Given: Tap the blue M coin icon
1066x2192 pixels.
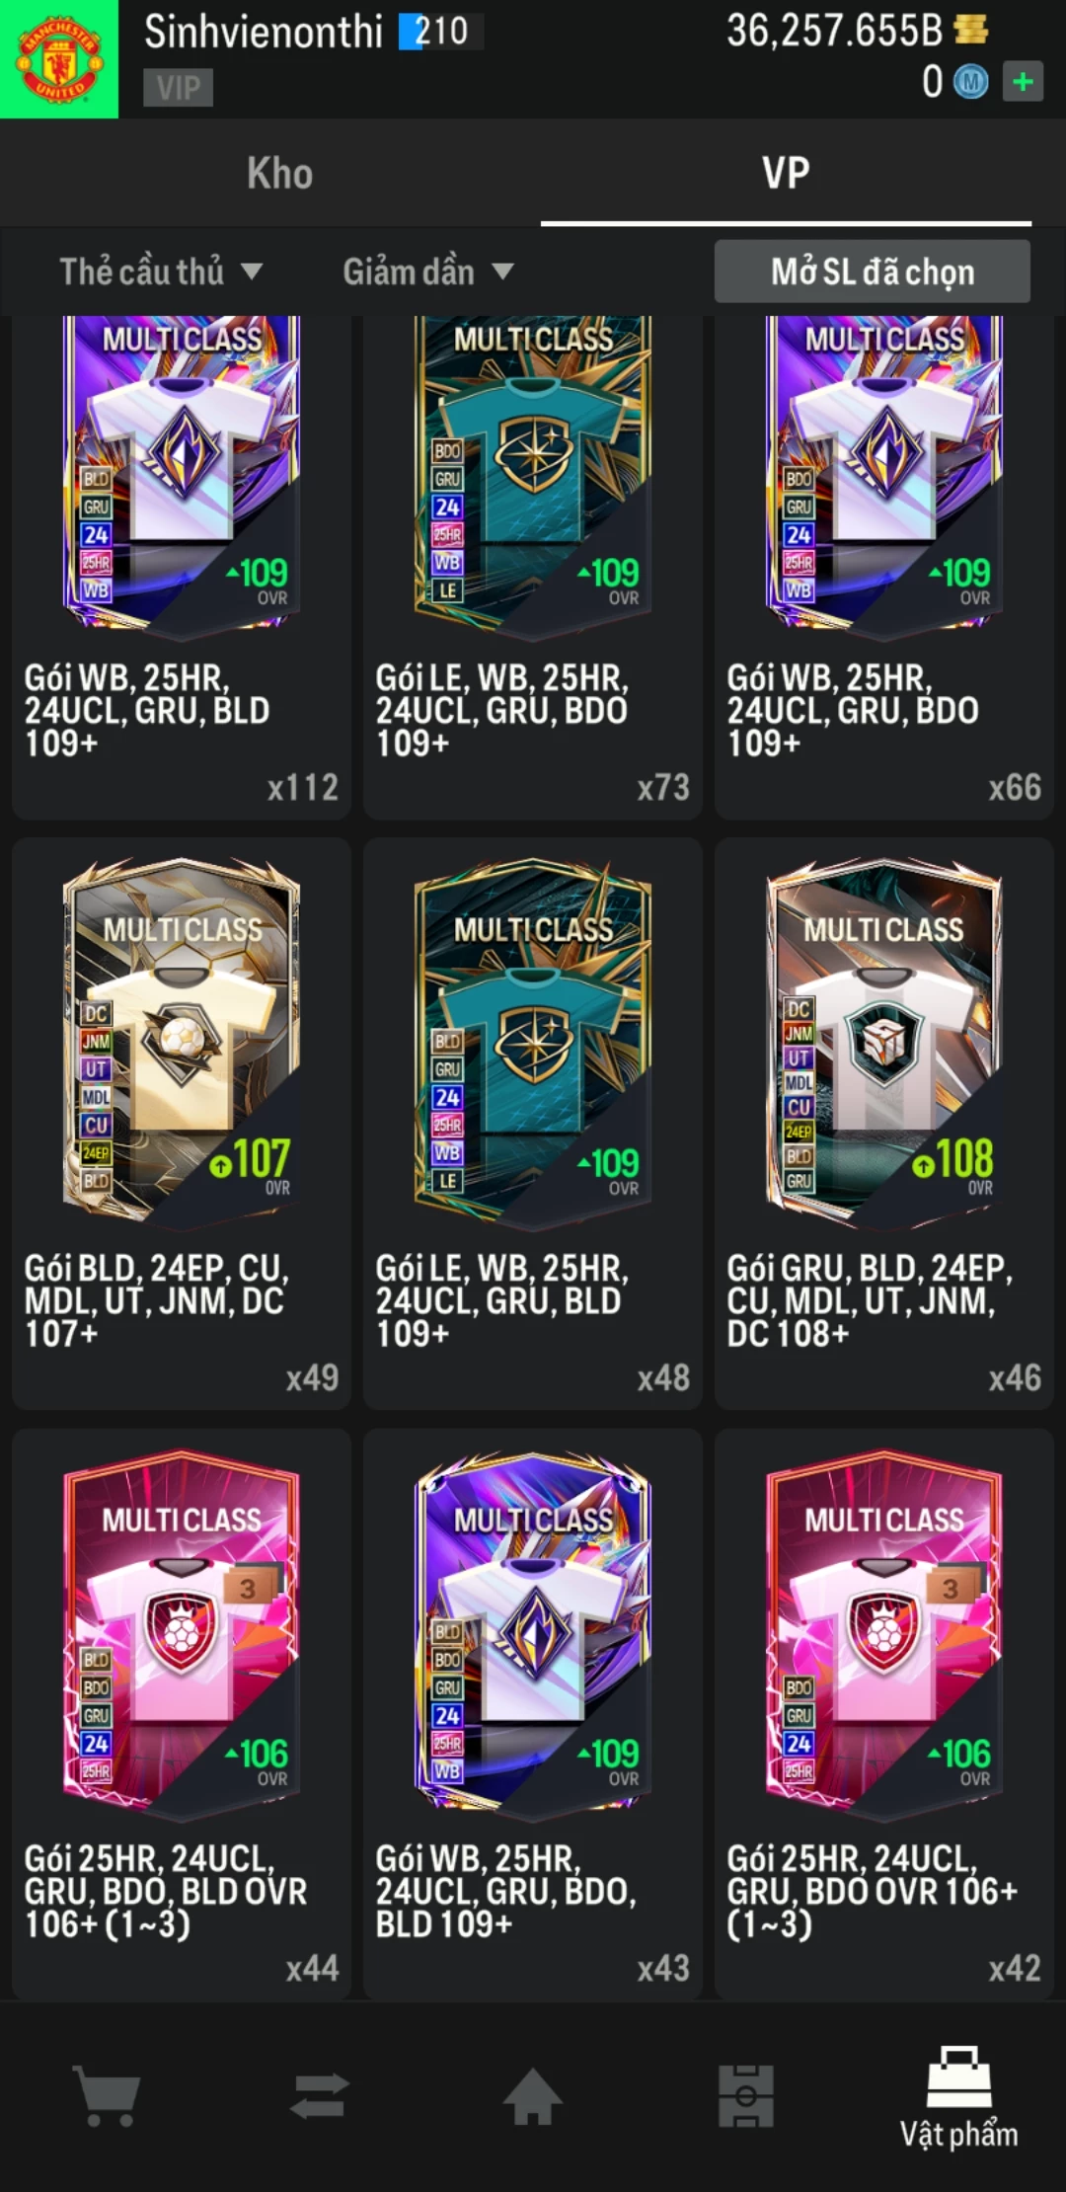Looking at the screenshot, I should (x=970, y=82).
